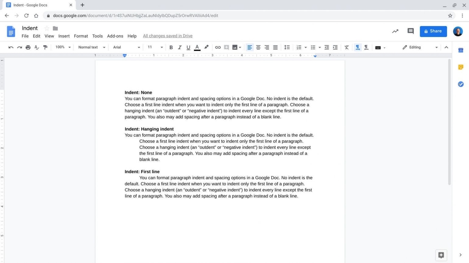469x263 pixels.
Task: Open the bulleted list options dropdown
Action: pyautogui.click(x=319, y=47)
